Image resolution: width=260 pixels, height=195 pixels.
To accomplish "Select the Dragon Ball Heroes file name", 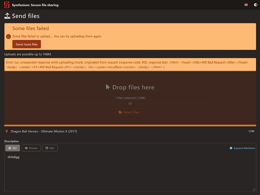I will (x=44, y=131).
